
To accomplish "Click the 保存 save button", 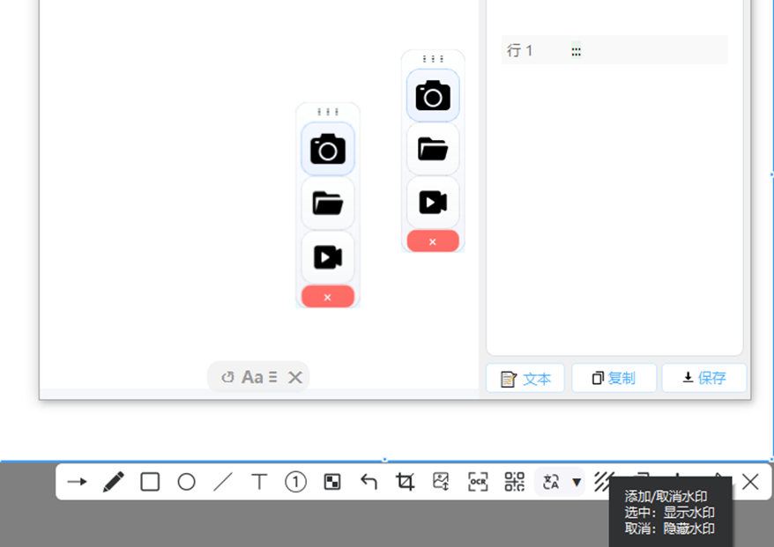I will click(x=704, y=378).
